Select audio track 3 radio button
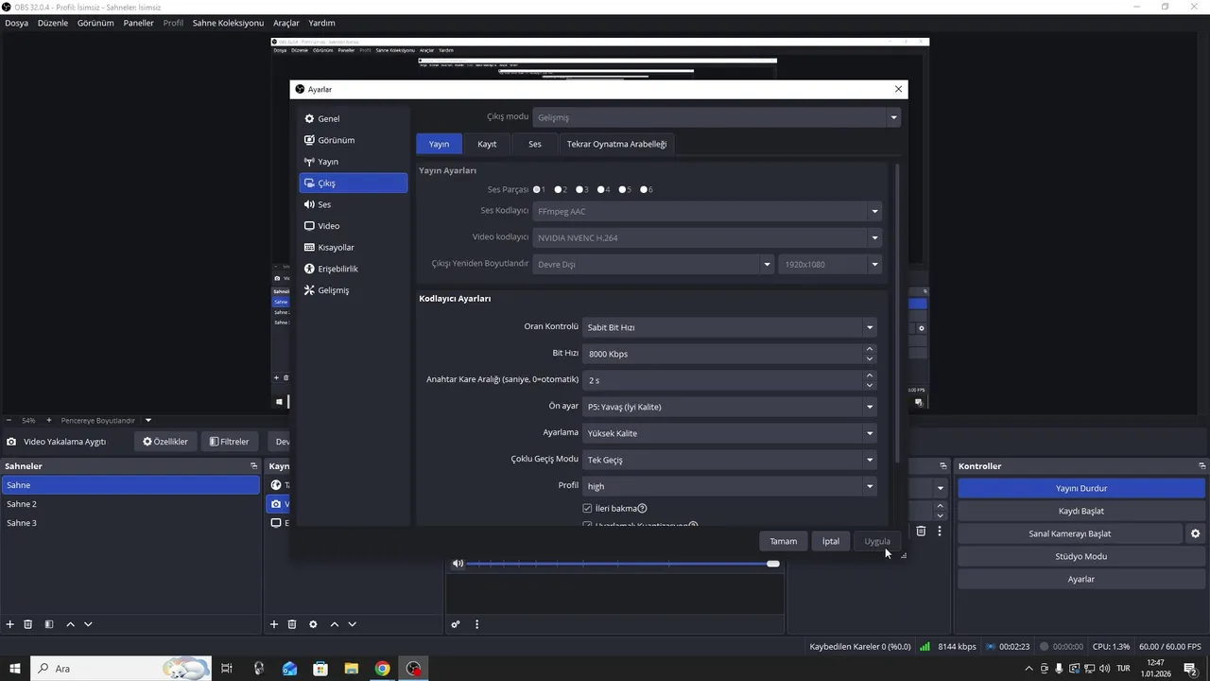Viewport: 1210px width, 681px height. [x=579, y=189]
